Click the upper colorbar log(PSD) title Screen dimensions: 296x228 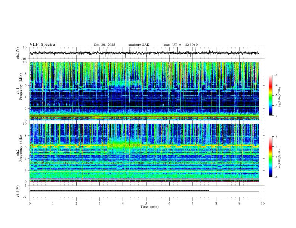pos(280,97)
